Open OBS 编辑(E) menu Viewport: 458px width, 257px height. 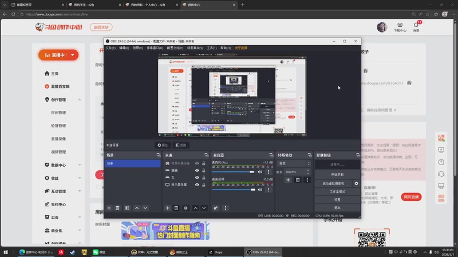point(124,48)
